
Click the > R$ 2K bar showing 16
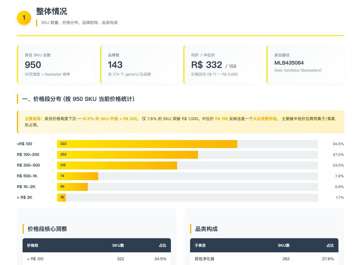[x=61, y=197]
